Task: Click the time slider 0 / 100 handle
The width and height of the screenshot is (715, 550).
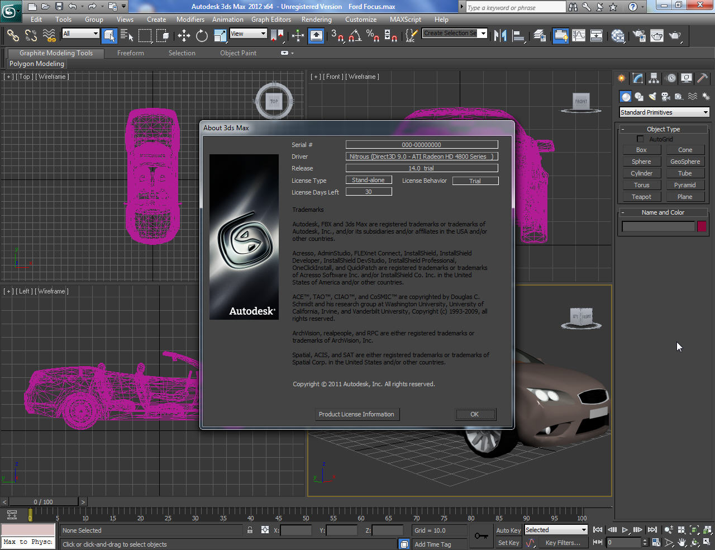Action: tap(43, 502)
